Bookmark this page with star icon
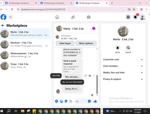The image size is (150, 114). point(134,9)
